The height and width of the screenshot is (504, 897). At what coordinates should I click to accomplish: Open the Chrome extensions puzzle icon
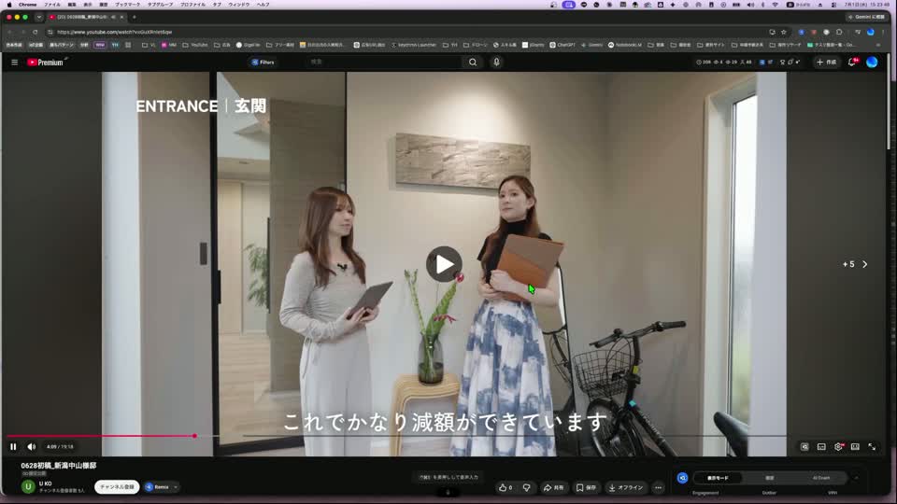pos(839,32)
